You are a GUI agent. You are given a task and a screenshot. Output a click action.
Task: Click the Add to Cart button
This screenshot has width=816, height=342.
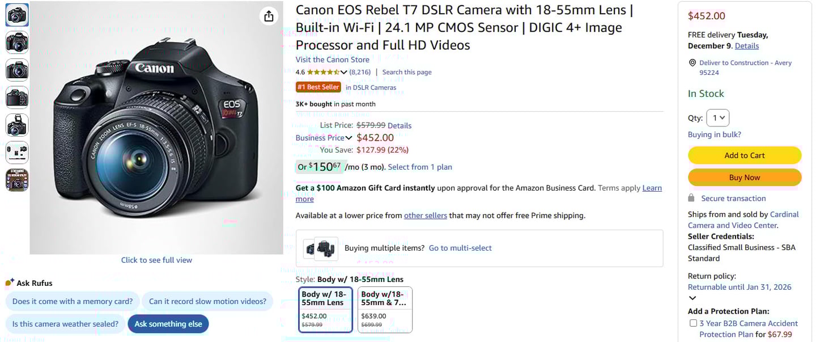point(744,155)
